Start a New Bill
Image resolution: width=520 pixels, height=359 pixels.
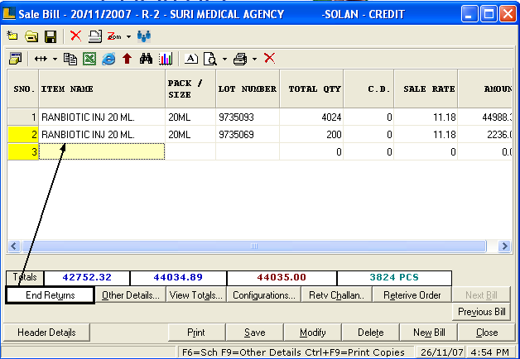click(429, 333)
